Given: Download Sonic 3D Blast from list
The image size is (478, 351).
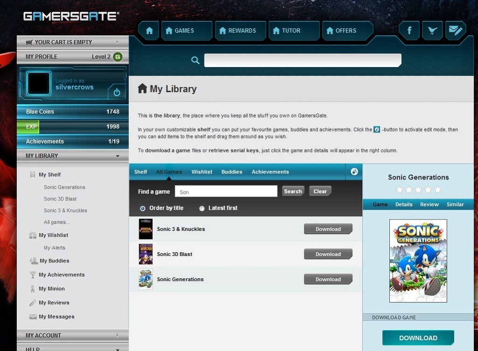Looking at the screenshot, I should pyautogui.click(x=328, y=254).
